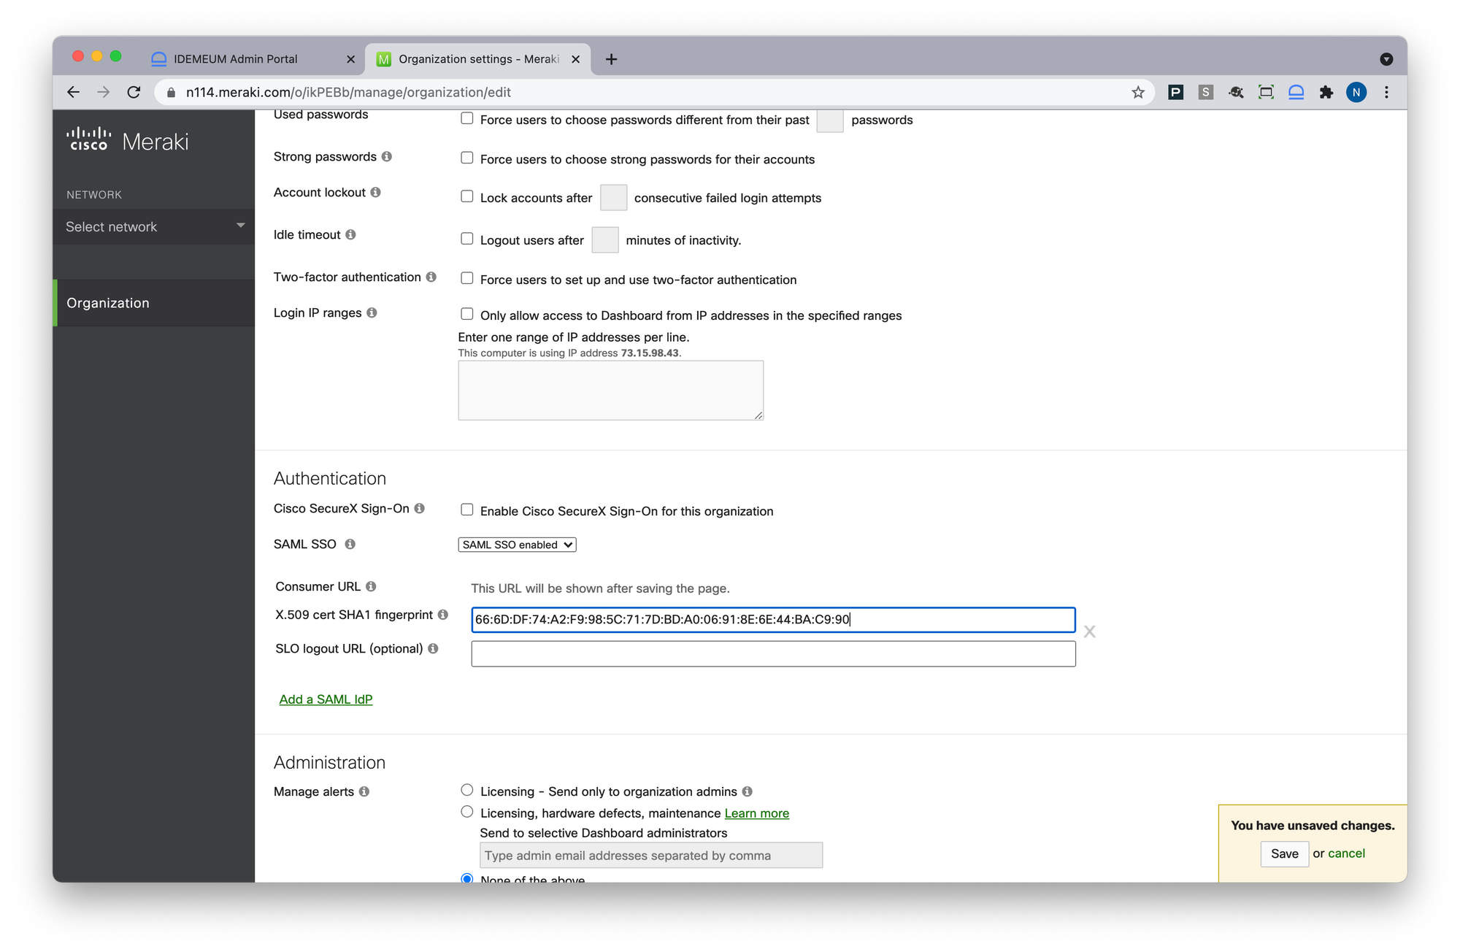Click the site lock icon in address bar
This screenshot has width=1460, height=952.
pos(171,92)
